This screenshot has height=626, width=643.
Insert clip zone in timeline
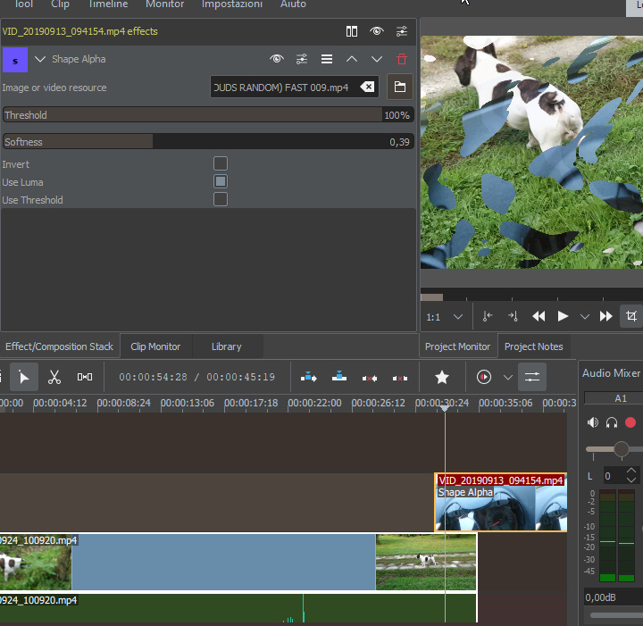(x=308, y=377)
